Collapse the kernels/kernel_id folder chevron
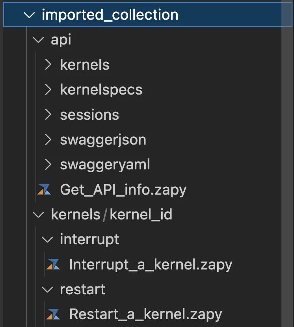294x327 pixels. 39,215
